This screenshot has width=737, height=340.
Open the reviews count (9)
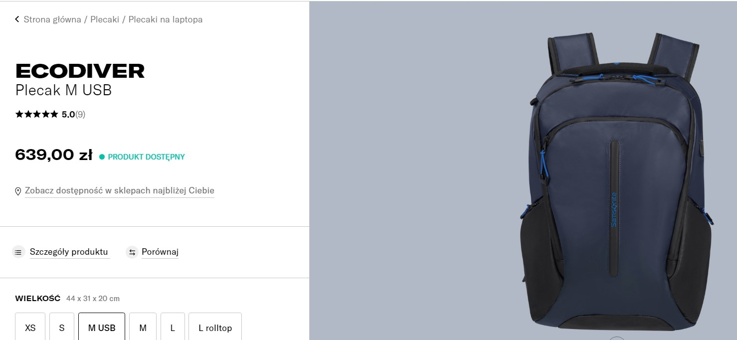(80, 114)
